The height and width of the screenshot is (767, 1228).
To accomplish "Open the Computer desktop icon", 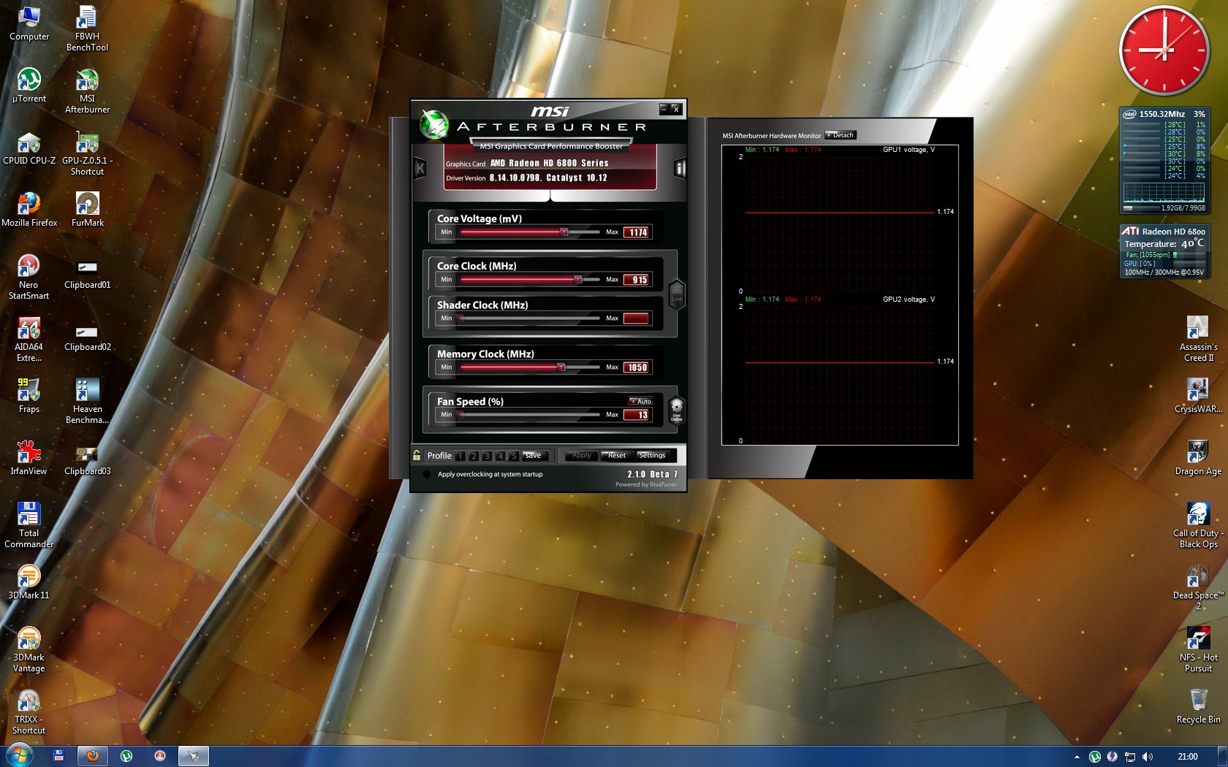I will [29, 23].
